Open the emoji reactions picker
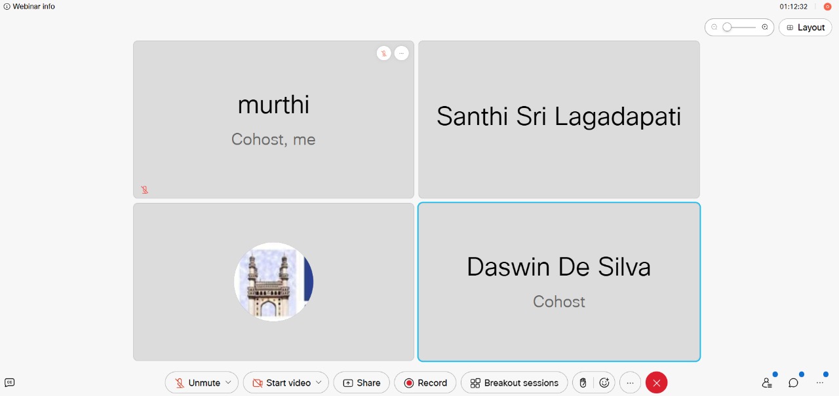This screenshot has height=396, width=839. (604, 383)
